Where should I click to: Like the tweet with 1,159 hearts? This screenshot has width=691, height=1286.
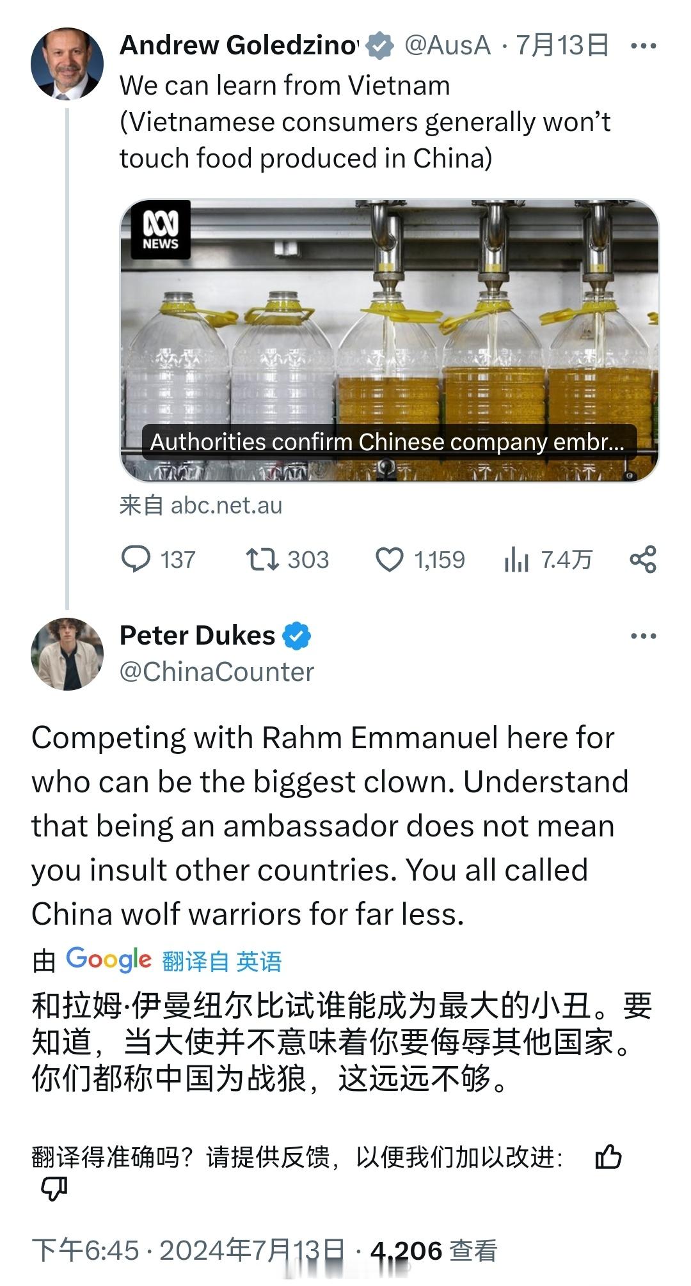pos(389,560)
